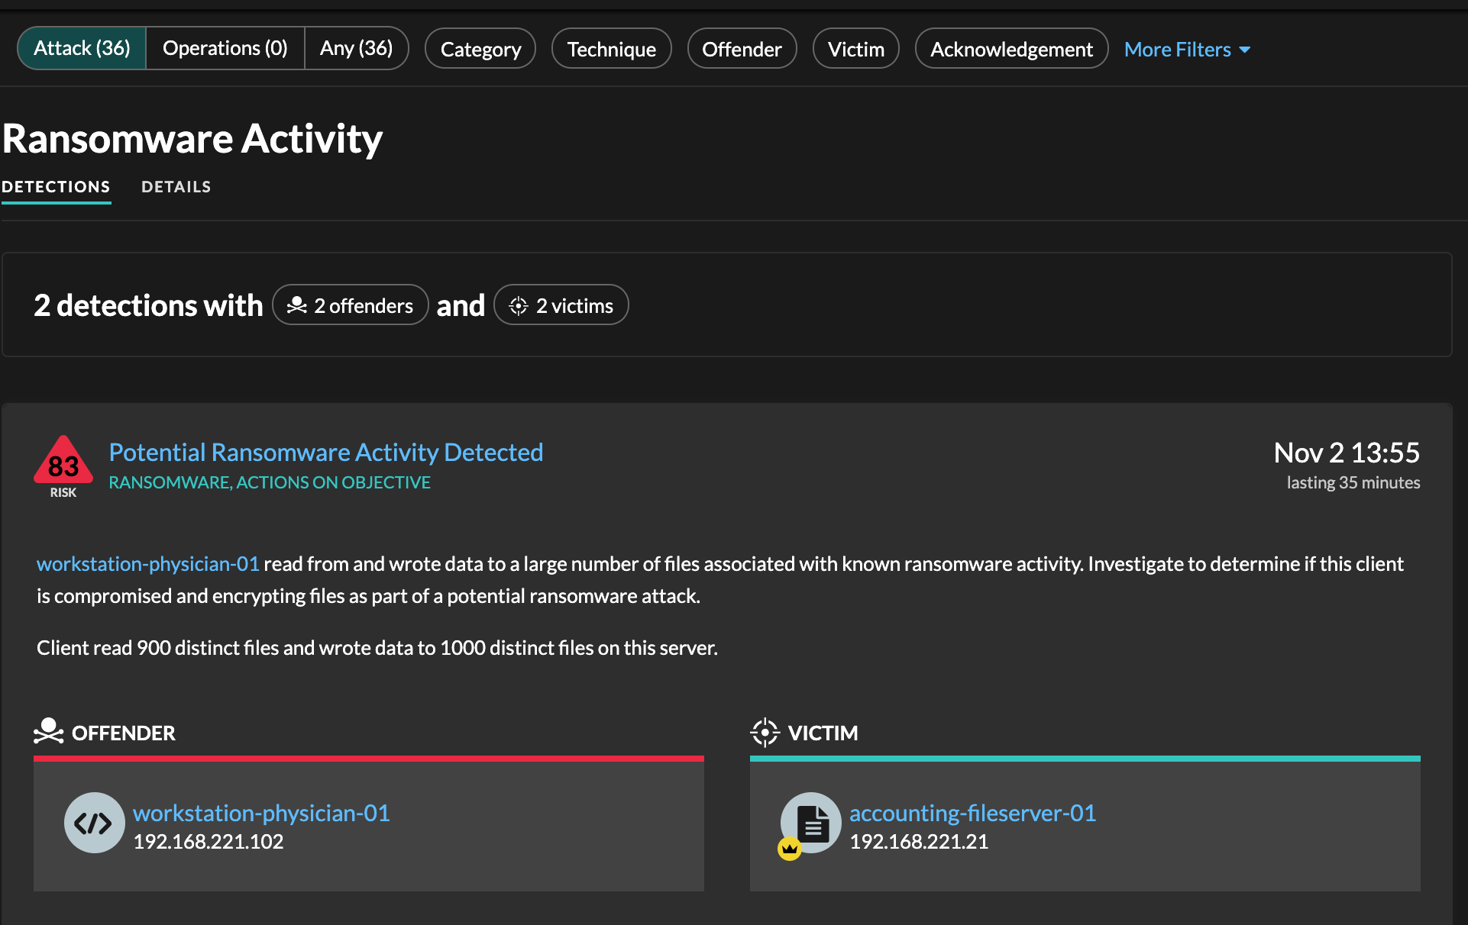Expand the More Filters menu
The height and width of the screenshot is (925, 1468).
1187,50
